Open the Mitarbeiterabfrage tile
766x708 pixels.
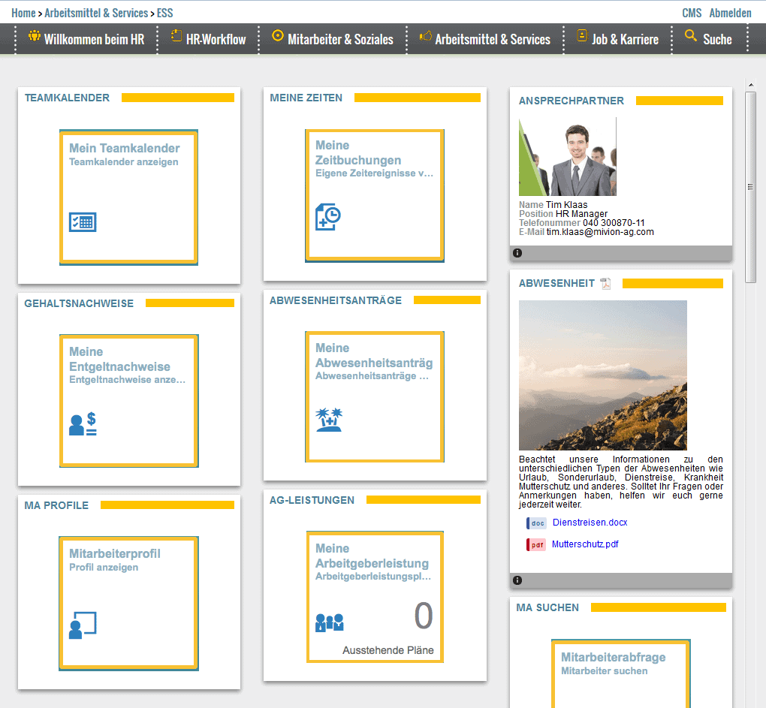coord(620,673)
